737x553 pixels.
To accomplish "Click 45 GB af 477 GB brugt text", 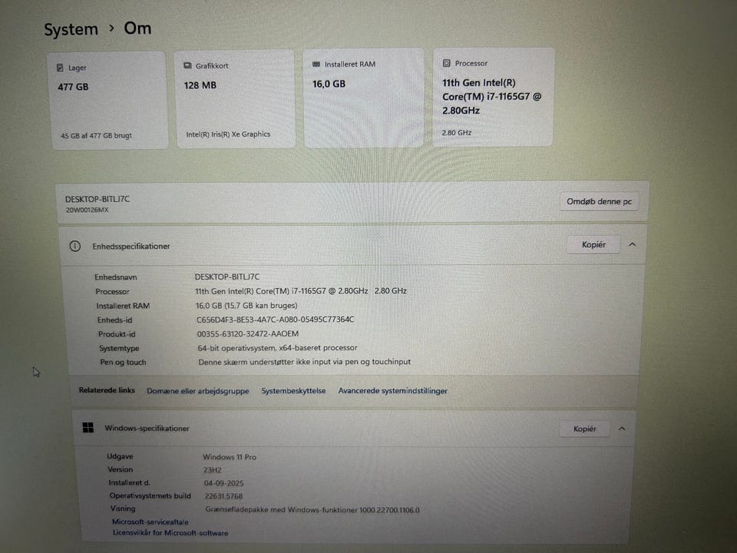I will (x=97, y=135).
